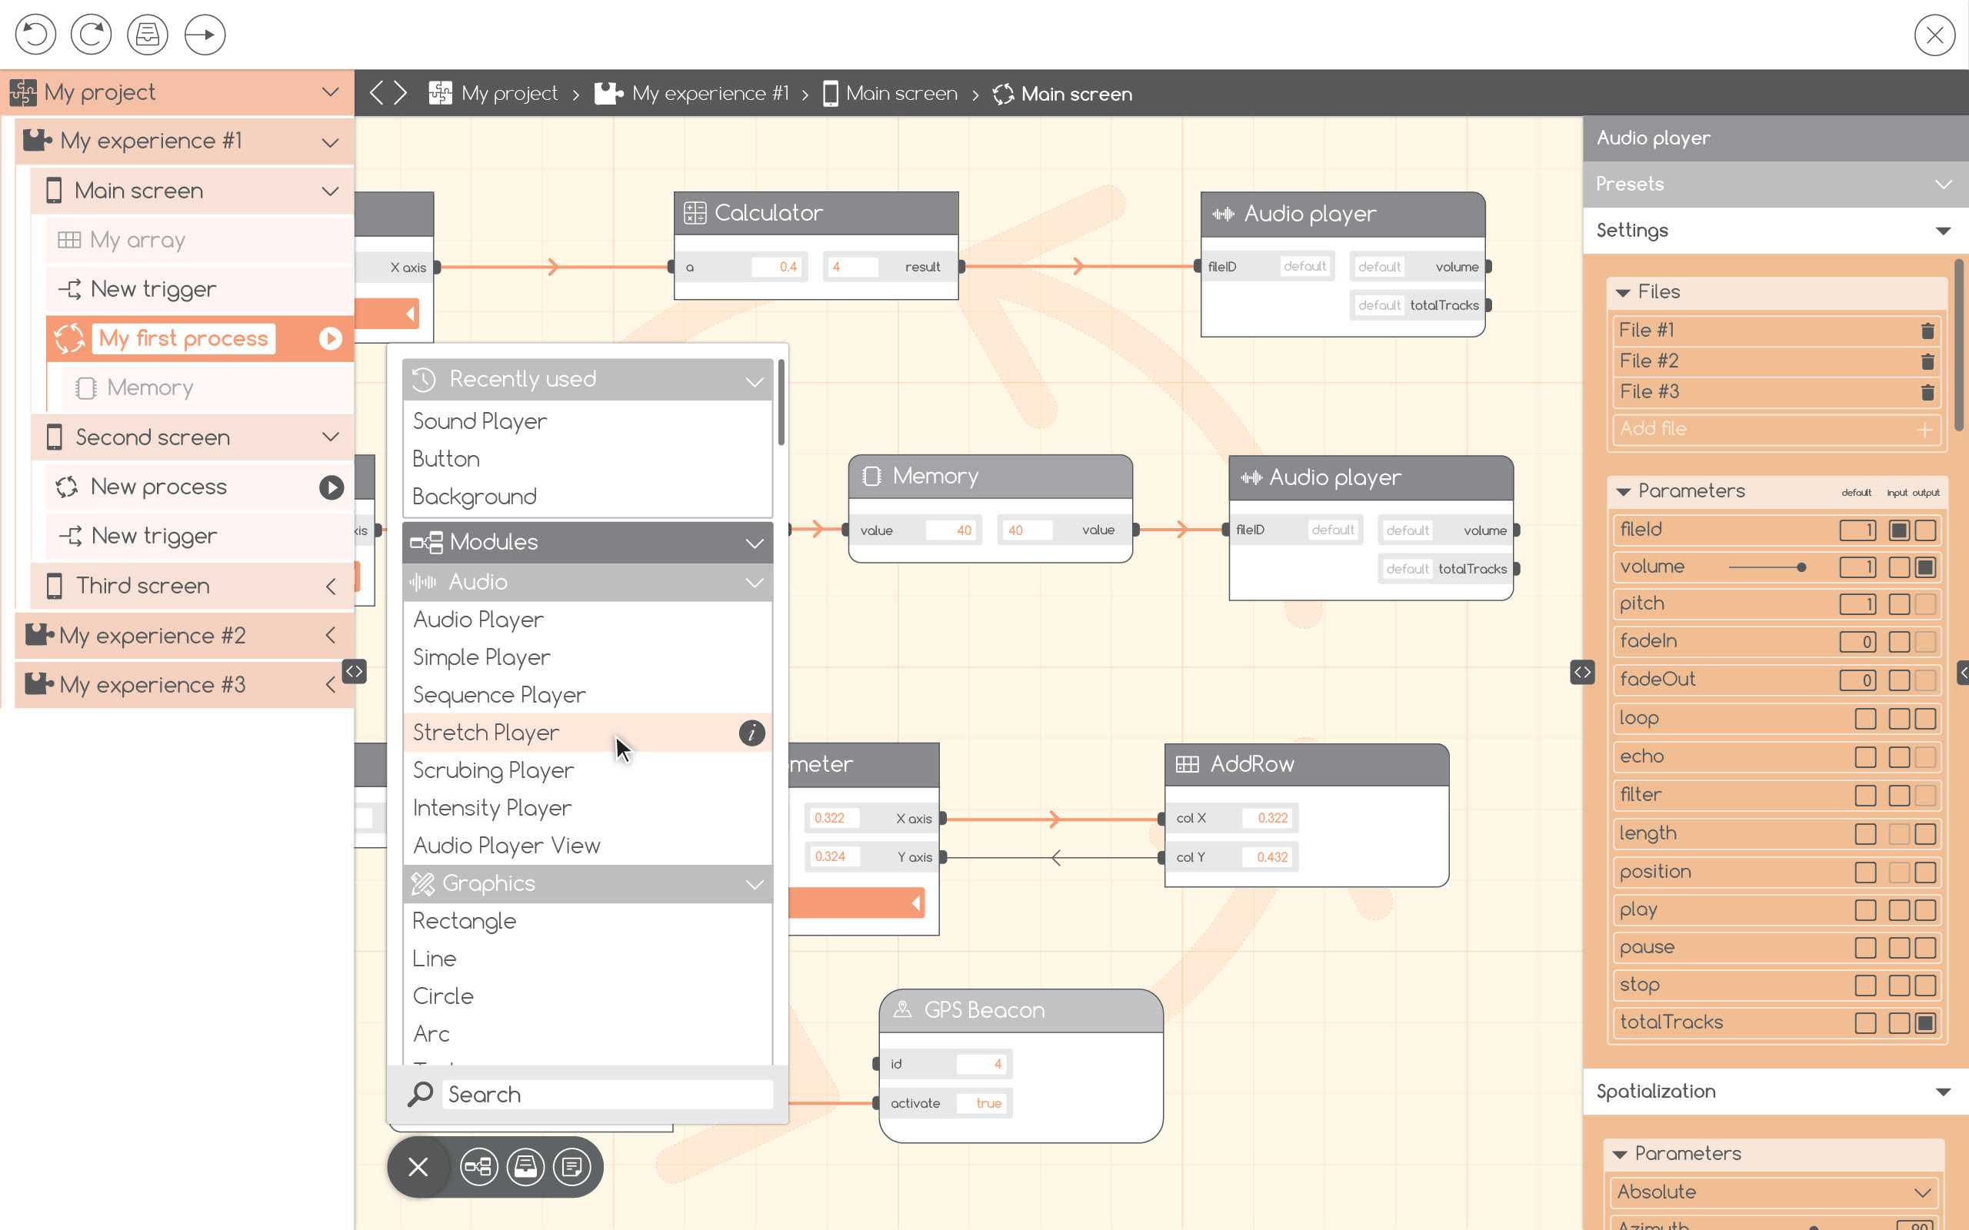Image resolution: width=1969 pixels, height=1230 pixels.
Task: Choose Rectangle from Graphics list
Action: point(464,921)
